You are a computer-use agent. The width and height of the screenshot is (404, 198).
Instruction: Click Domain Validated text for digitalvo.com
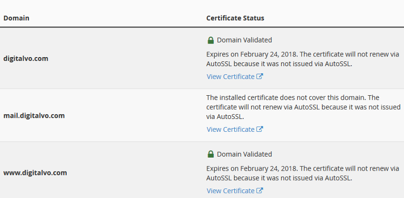coord(244,40)
